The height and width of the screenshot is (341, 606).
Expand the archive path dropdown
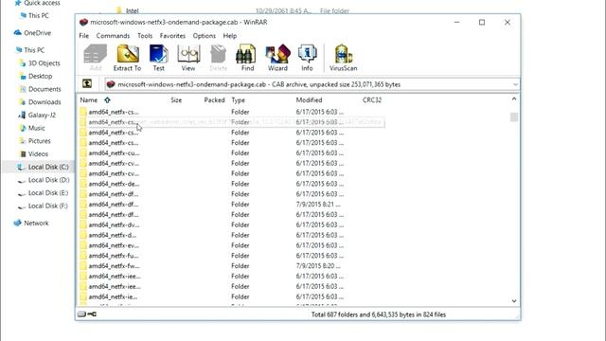point(515,84)
